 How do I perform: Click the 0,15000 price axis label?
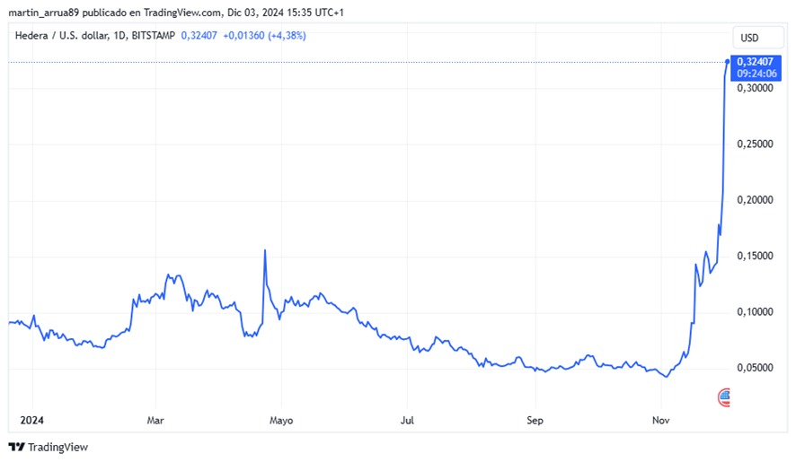pos(756,257)
